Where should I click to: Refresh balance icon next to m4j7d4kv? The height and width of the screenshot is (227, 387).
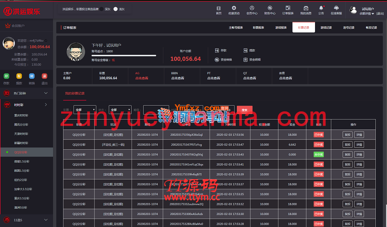pos(46,41)
